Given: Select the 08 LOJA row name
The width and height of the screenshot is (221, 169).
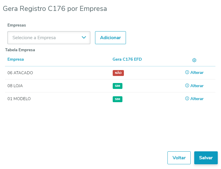Looking at the screenshot, I should click(15, 86).
